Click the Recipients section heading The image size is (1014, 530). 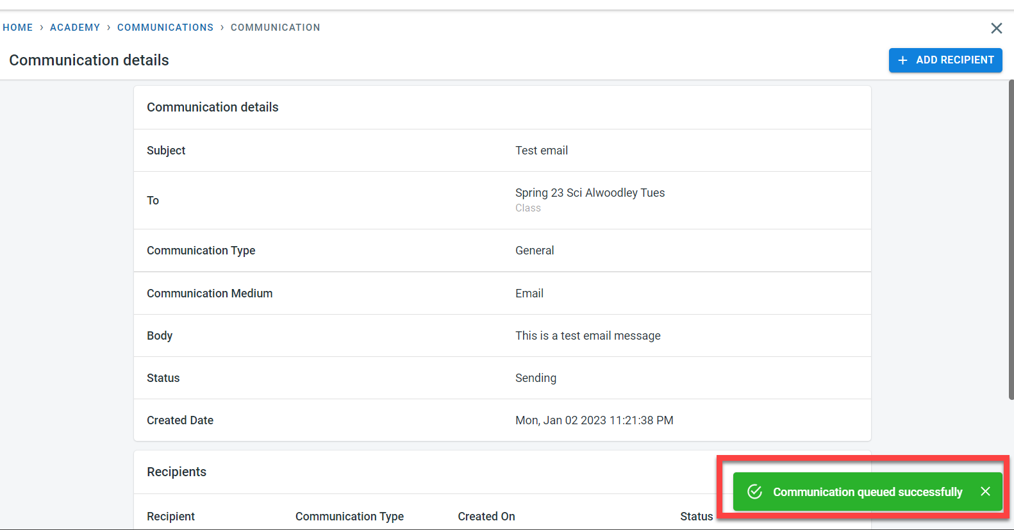[176, 472]
